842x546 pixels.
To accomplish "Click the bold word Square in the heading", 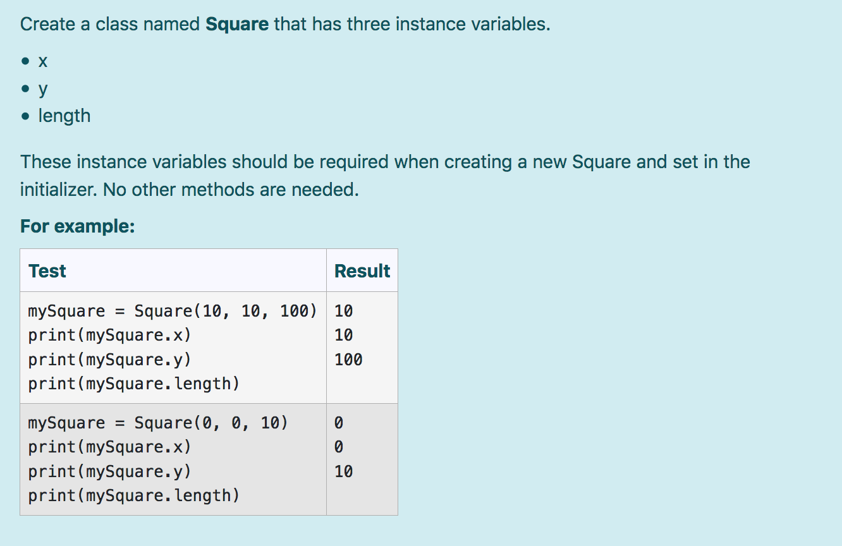I will (237, 23).
